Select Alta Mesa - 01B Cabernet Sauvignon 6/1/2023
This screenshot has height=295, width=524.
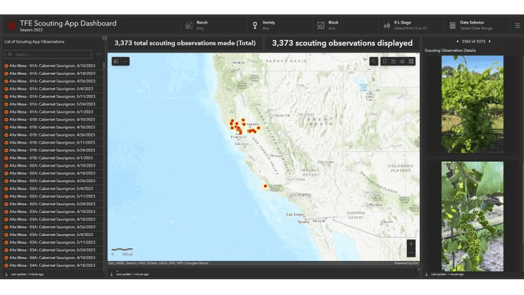click(52, 158)
